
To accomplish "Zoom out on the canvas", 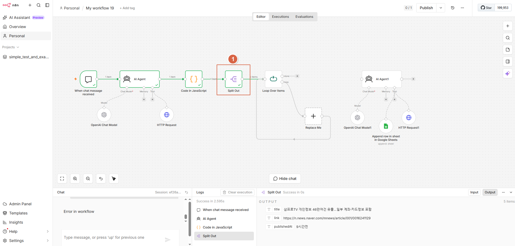I will 88,179.
